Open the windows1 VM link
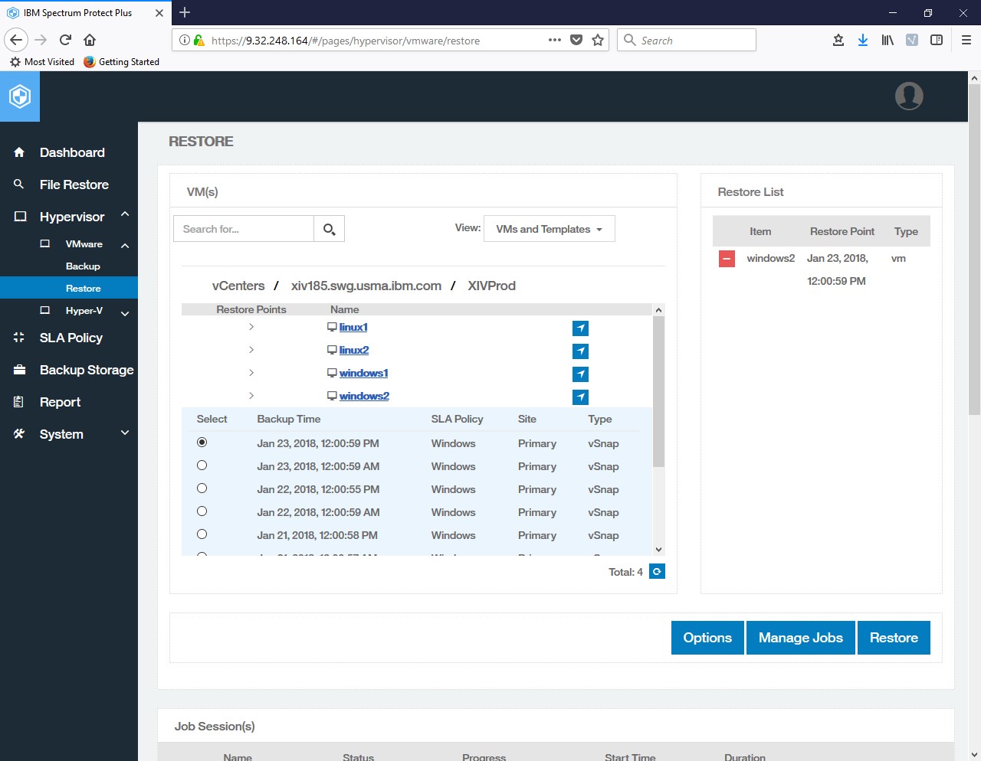 click(x=364, y=373)
